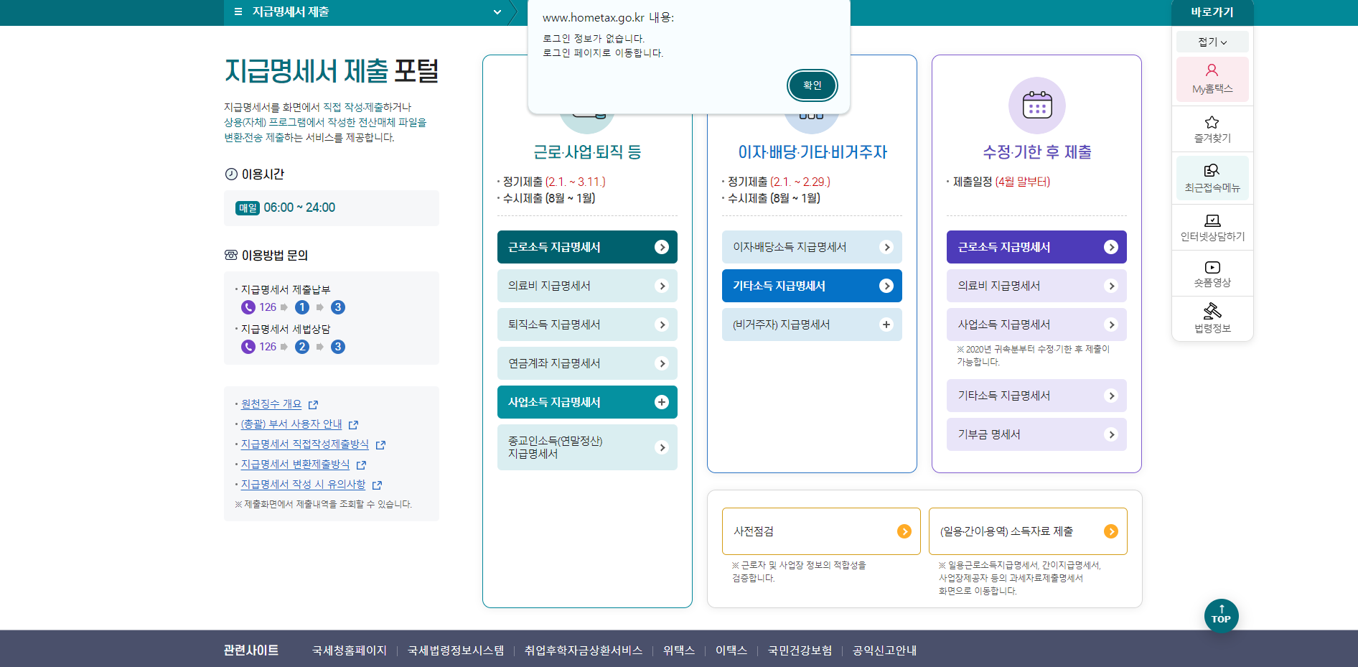Click the 확인 button in the login dialog

(x=812, y=85)
